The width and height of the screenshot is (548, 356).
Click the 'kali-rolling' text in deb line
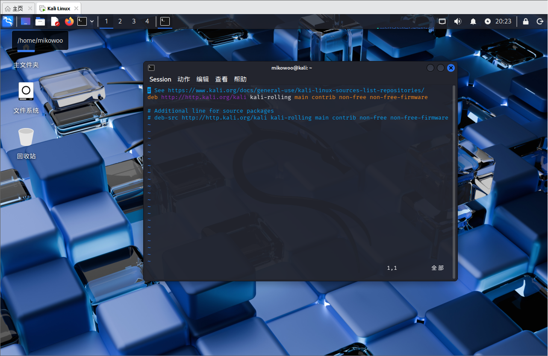point(271,97)
